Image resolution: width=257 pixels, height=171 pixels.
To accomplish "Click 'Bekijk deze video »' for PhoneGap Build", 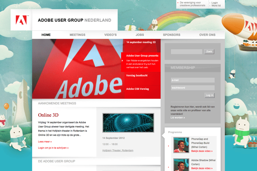I will (x=202, y=151).
